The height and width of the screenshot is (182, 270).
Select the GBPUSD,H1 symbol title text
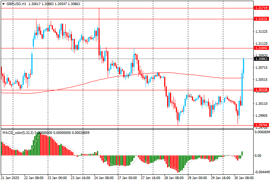pos(16,4)
